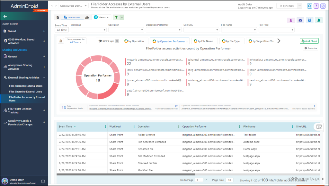Navigate to previous report arrow in header
This screenshot has width=329, height=186.
pyautogui.click(x=52, y=6)
